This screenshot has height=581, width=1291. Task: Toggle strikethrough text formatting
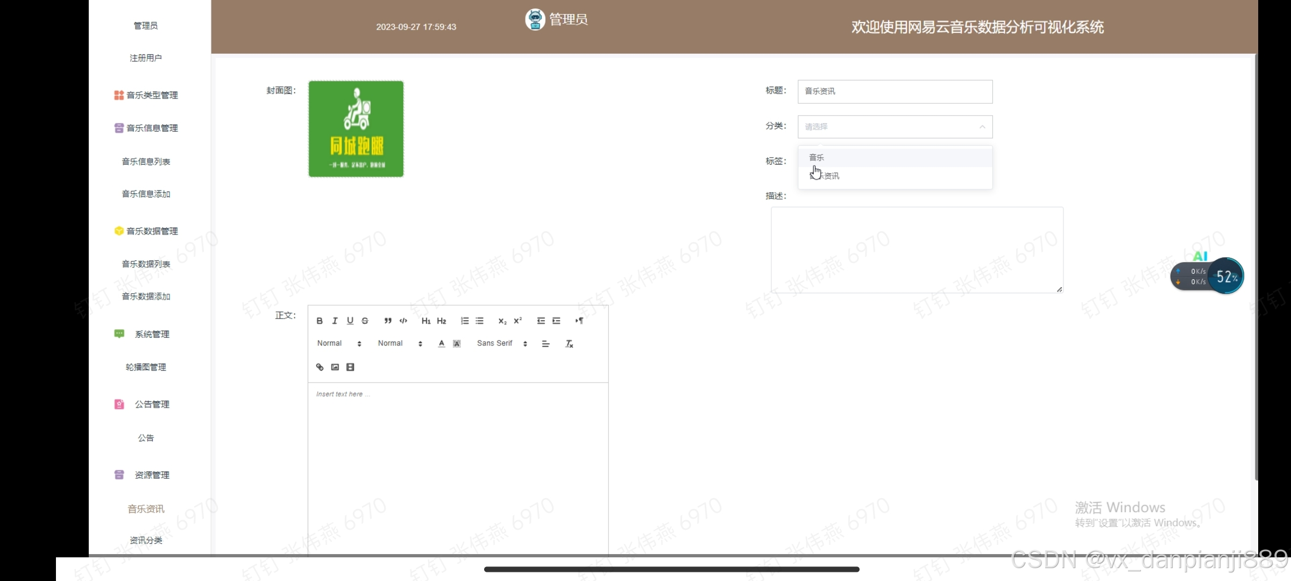[x=365, y=321]
